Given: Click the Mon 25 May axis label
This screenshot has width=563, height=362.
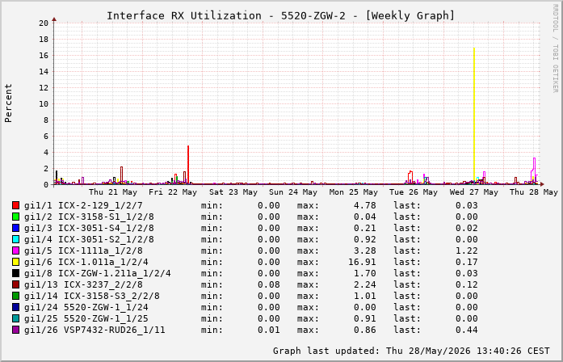Looking at the screenshot, I should (354, 192).
